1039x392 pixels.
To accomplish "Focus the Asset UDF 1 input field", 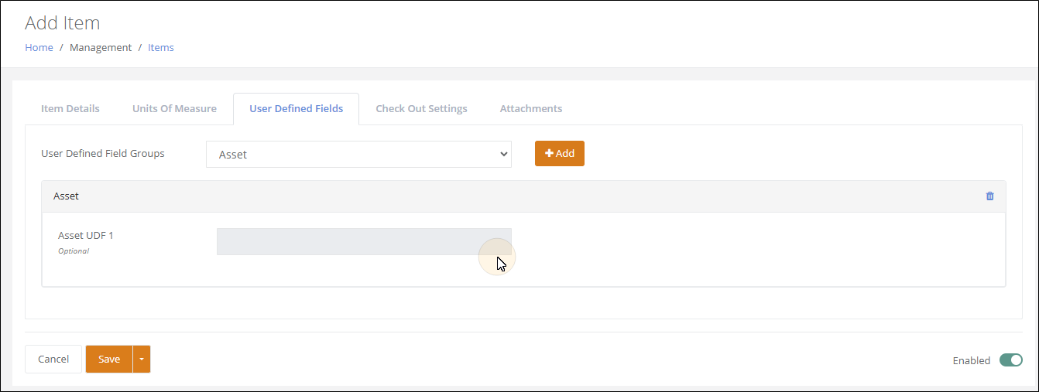I will coord(364,241).
